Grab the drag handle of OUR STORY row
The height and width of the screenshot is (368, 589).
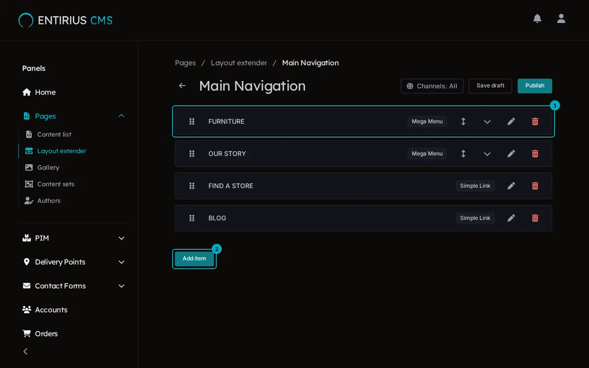(x=192, y=154)
